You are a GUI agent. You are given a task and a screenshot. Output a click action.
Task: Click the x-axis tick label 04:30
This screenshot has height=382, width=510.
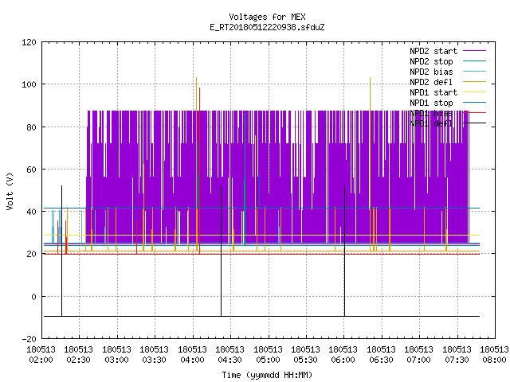(230, 361)
